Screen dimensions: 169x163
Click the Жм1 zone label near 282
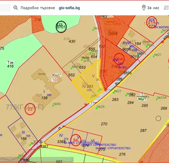tap(142, 99)
